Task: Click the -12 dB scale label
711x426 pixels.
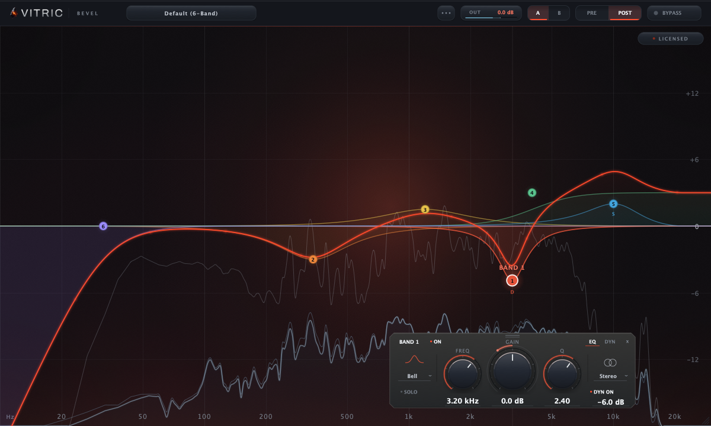Action: (x=693, y=360)
